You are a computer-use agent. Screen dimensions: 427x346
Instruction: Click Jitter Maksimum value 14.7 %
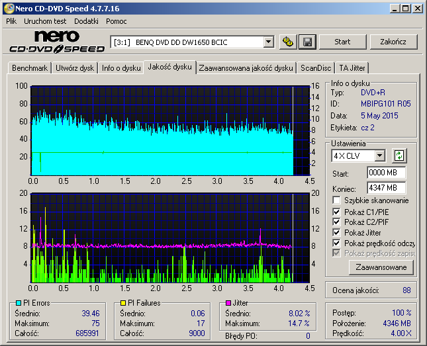coord(299,324)
